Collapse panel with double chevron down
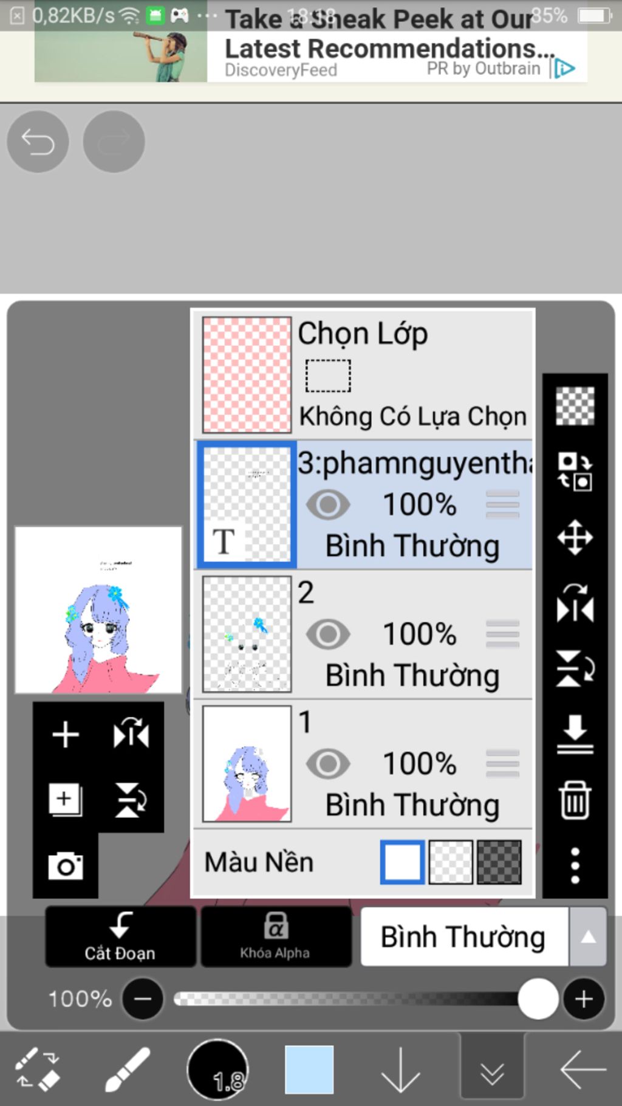622x1106 pixels. coord(492,1070)
